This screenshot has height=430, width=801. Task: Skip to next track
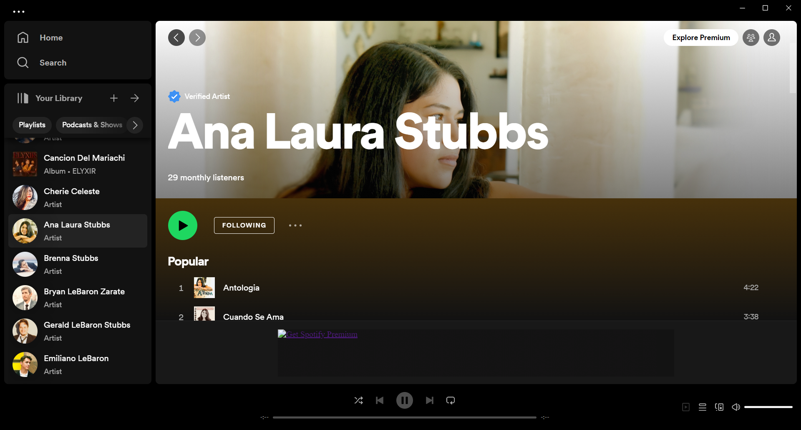click(x=429, y=400)
